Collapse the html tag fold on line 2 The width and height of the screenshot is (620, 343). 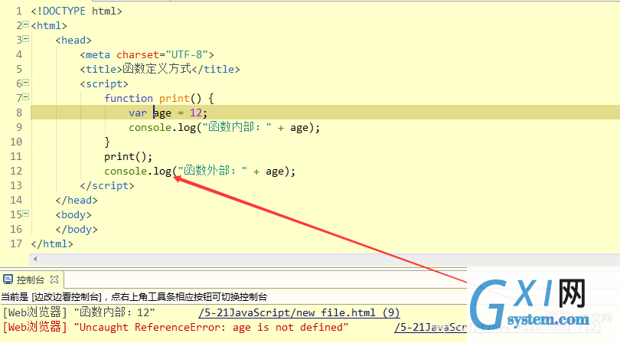point(26,24)
